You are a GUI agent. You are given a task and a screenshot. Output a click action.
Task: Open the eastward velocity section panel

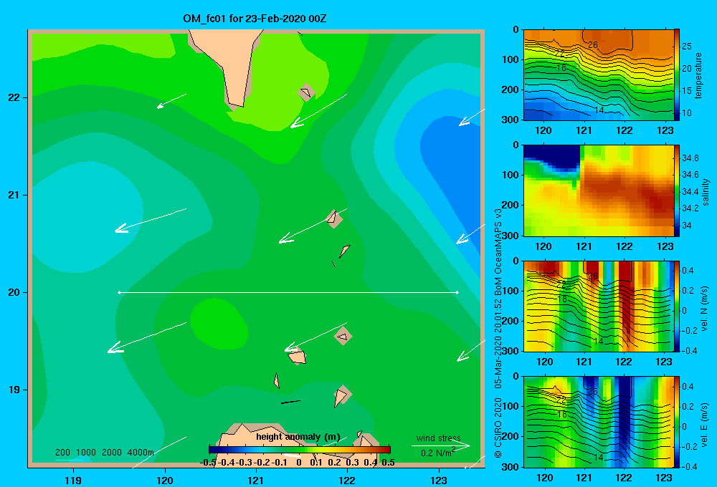(x=598, y=422)
